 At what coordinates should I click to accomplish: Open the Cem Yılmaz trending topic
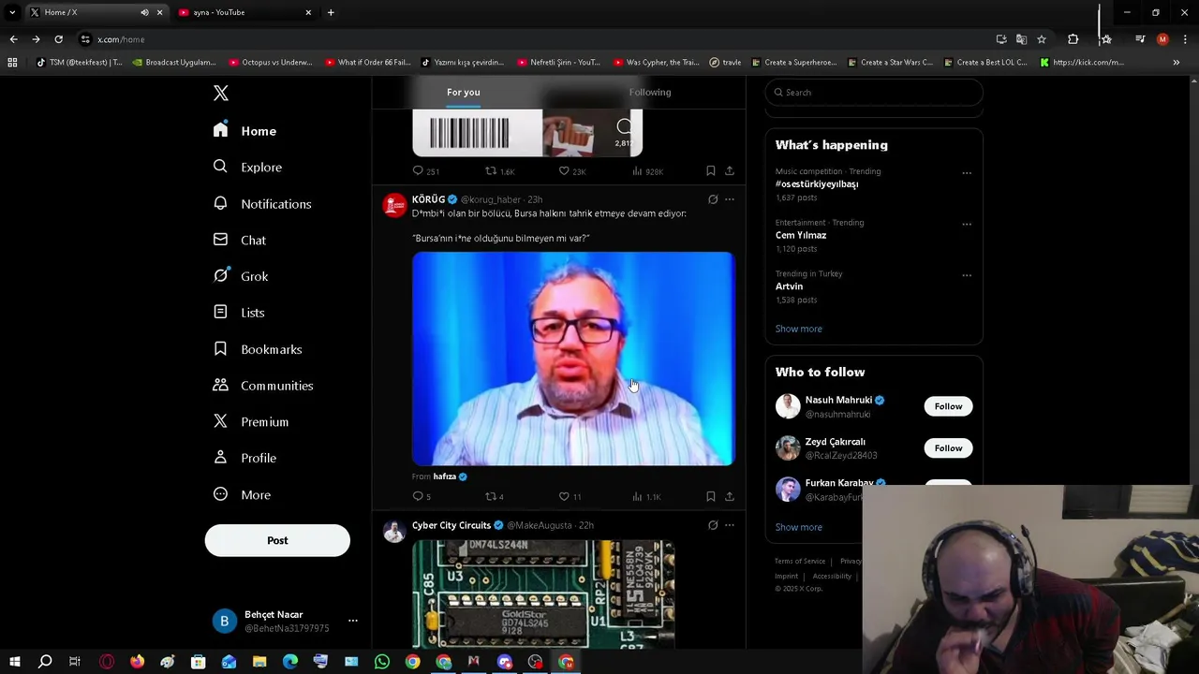click(x=801, y=235)
